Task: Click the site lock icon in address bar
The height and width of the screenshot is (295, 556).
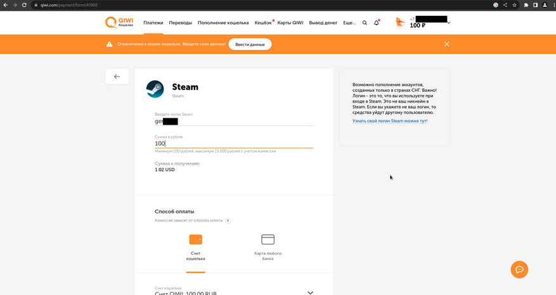Action: coord(36,5)
